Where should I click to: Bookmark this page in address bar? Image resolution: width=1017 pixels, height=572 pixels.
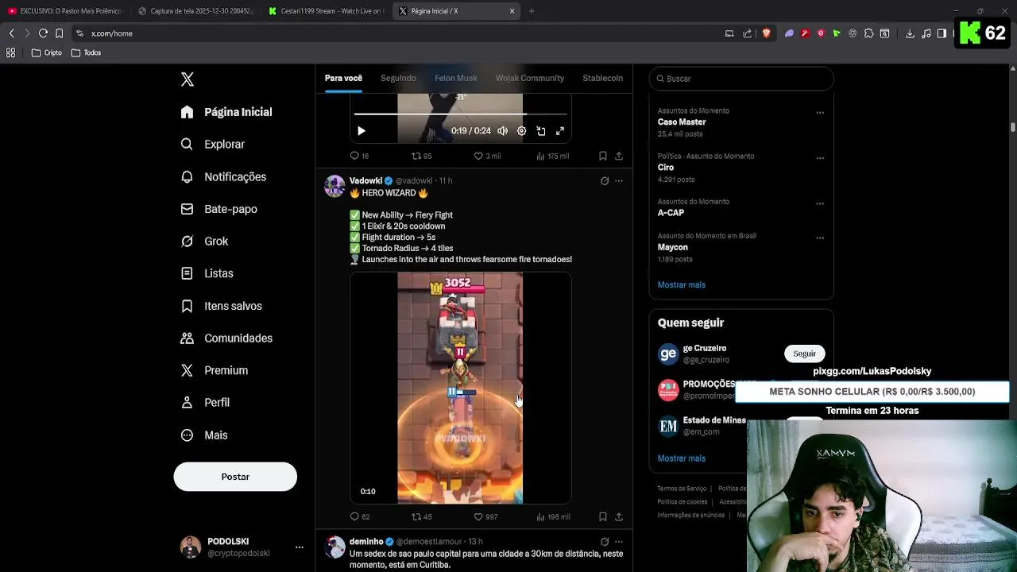(x=59, y=33)
